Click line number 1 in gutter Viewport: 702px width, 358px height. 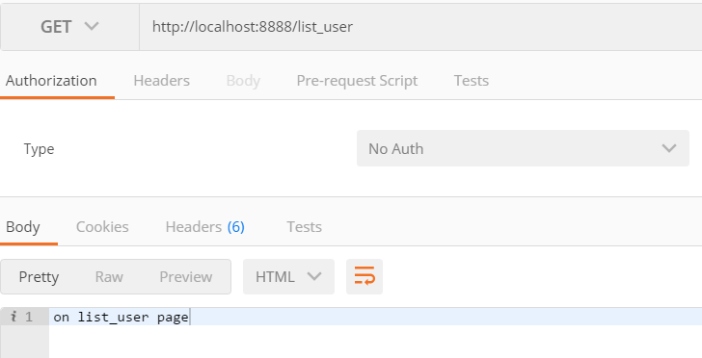tap(29, 317)
